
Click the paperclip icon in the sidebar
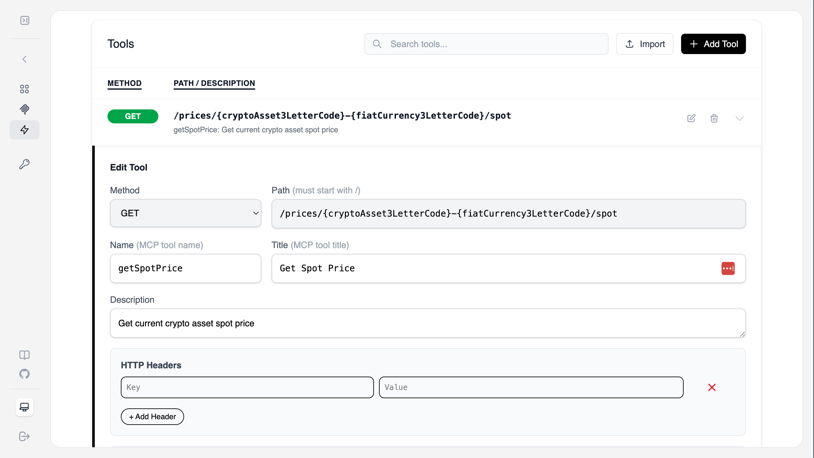(24, 109)
